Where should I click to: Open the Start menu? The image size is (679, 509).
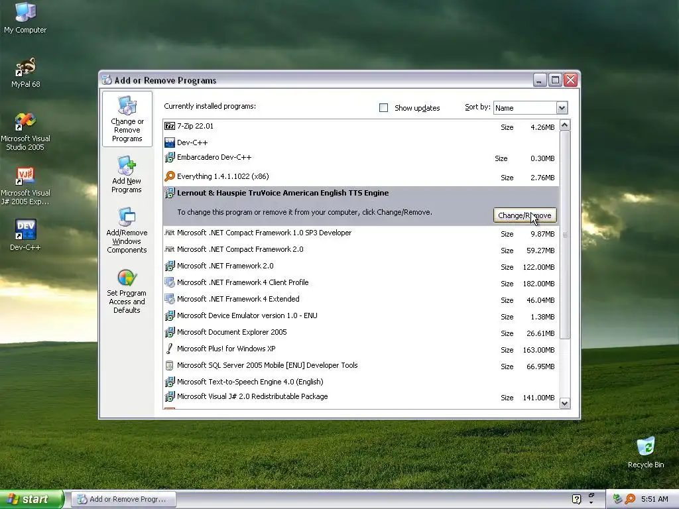pyautogui.click(x=32, y=499)
